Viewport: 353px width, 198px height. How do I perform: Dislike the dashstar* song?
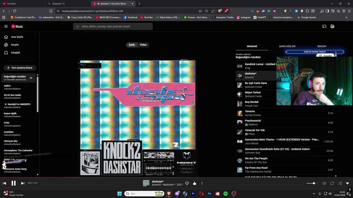[x=187, y=183]
